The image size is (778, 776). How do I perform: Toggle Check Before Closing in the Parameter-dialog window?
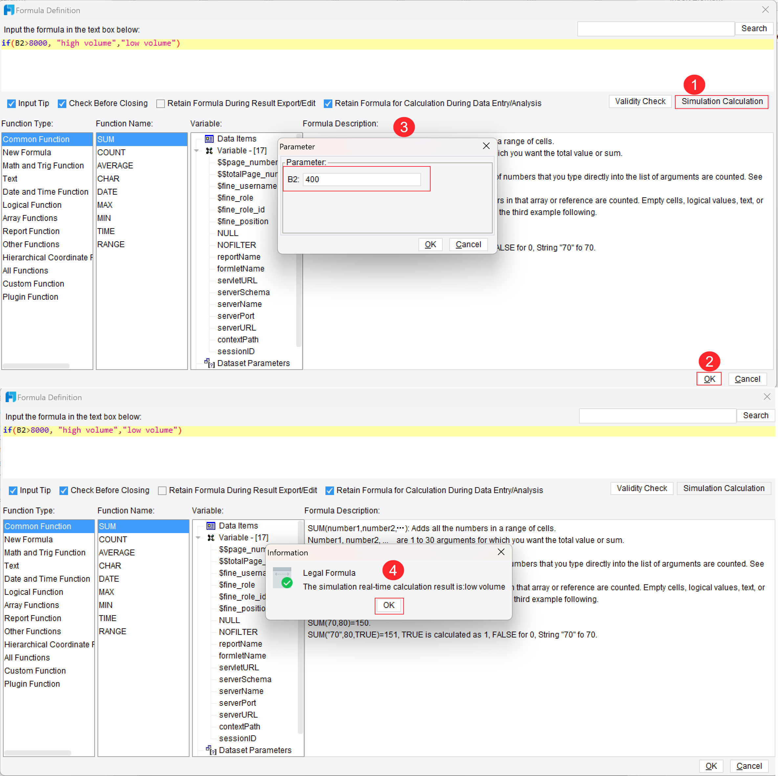(62, 104)
